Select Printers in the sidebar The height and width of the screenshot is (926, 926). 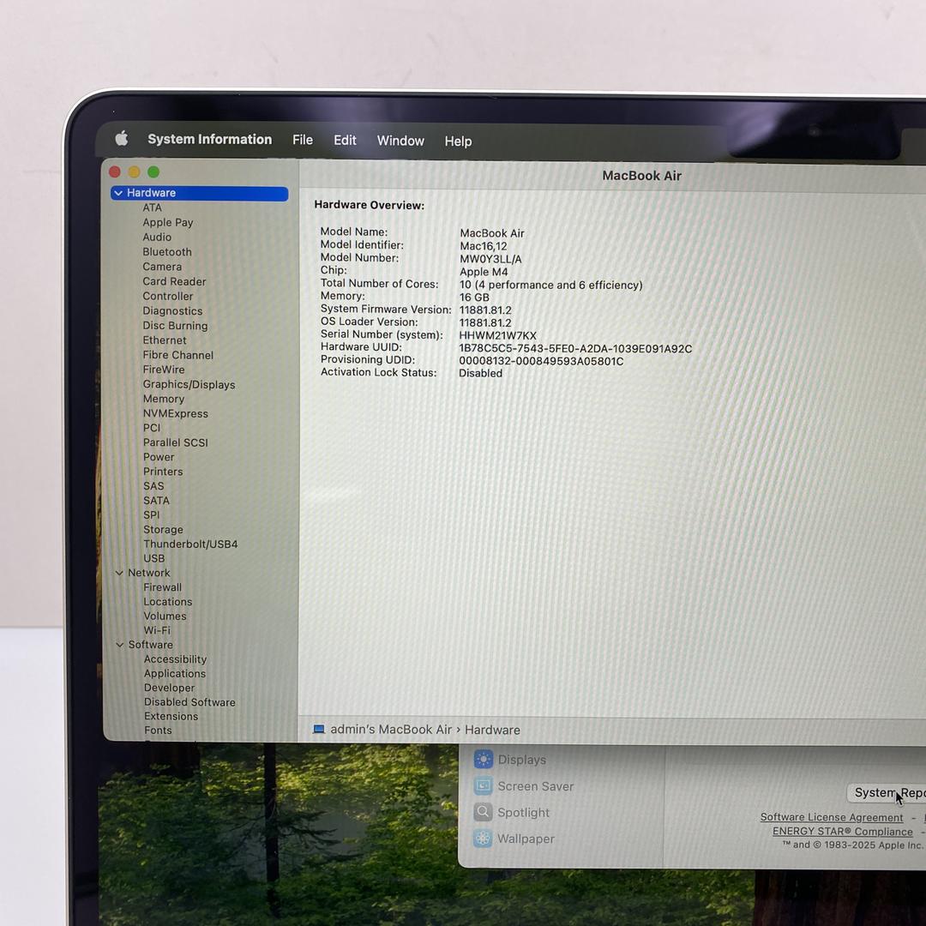coord(163,472)
